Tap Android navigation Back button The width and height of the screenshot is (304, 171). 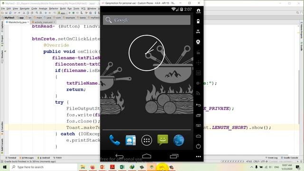119,156
